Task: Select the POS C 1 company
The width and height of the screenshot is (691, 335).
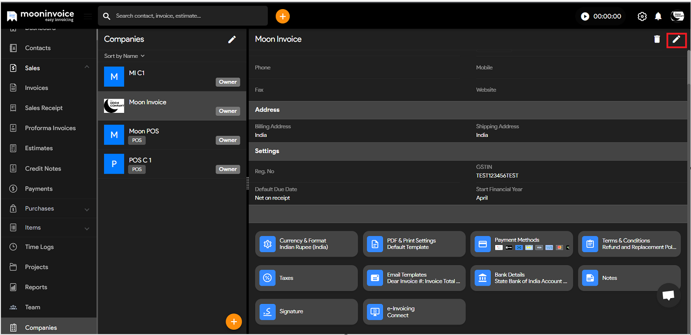Action: click(172, 164)
